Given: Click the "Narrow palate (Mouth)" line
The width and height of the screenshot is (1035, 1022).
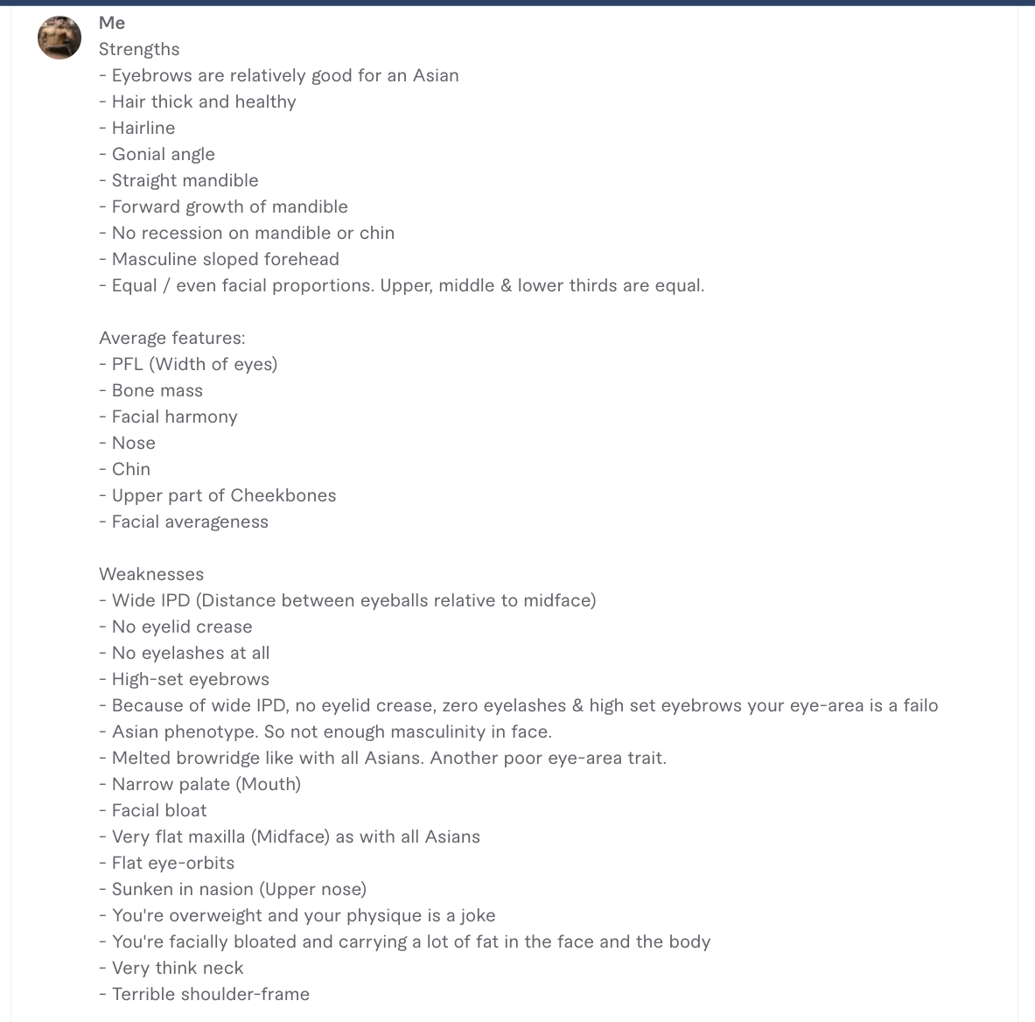Looking at the screenshot, I should point(200,784).
